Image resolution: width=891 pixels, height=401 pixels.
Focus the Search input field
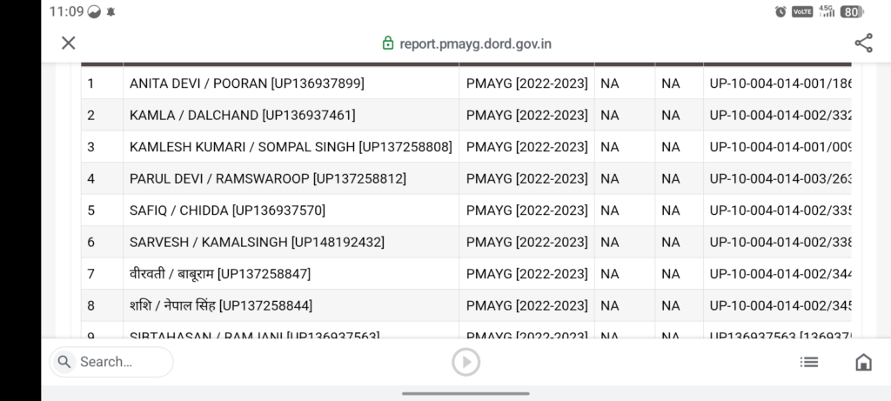pos(117,362)
